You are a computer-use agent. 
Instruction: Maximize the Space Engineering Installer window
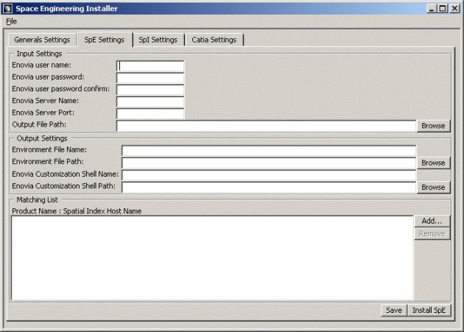443,8
